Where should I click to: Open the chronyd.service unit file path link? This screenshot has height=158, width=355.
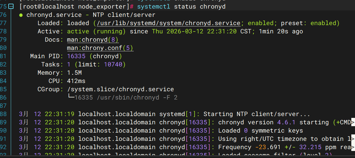[168, 23]
